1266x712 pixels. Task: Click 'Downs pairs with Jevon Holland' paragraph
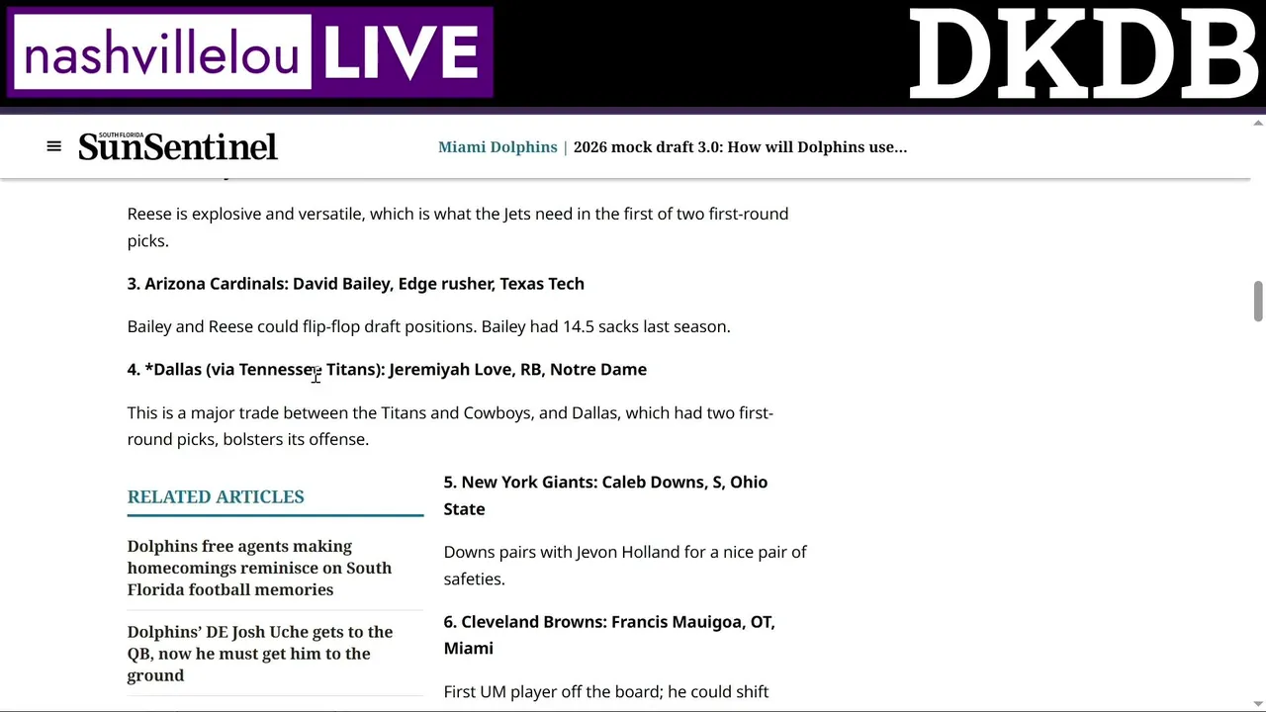tap(625, 565)
